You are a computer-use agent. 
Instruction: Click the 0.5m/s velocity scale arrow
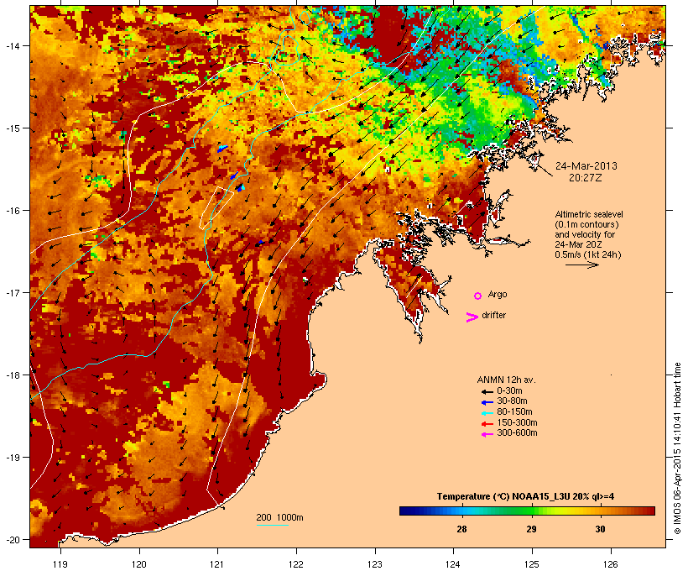click(x=581, y=265)
